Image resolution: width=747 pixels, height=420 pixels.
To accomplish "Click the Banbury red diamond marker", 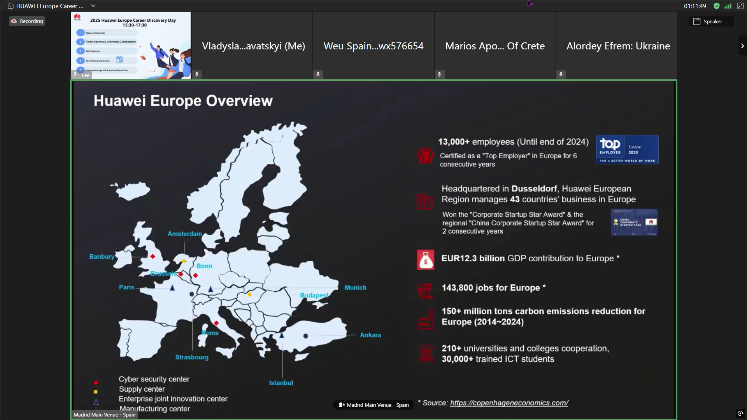I will click(153, 256).
